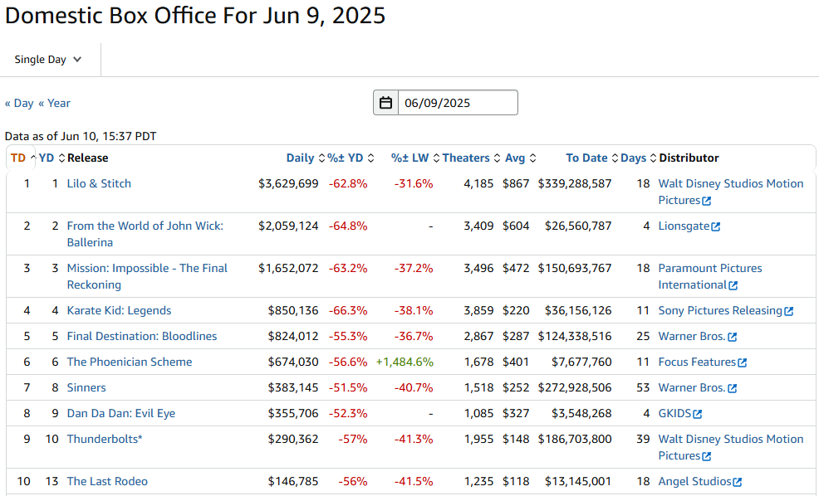
Task: Click the Distributor column header
Action: [x=689, y=158]
